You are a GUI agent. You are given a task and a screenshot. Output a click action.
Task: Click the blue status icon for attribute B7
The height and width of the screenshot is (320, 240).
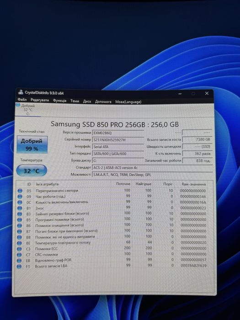(20, 231)
